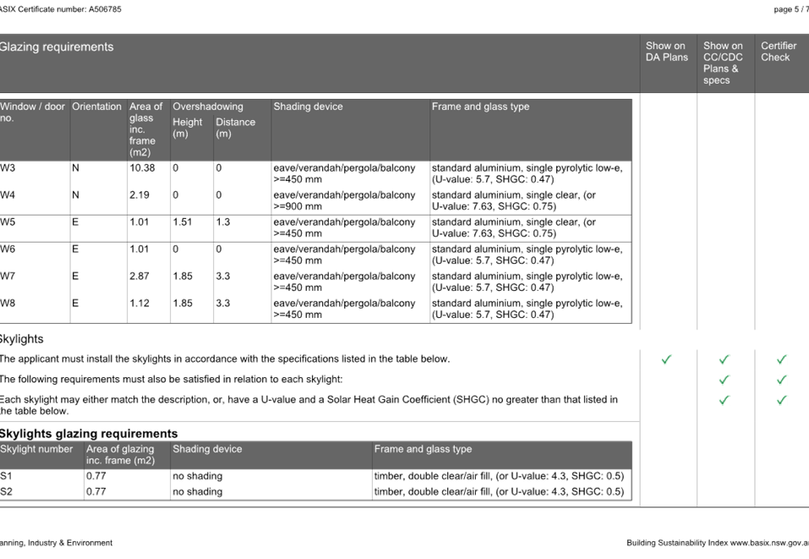The image size is (809, 559).
Task: Click 'Frame and glass type' header in window table
Action: [480, 107]
